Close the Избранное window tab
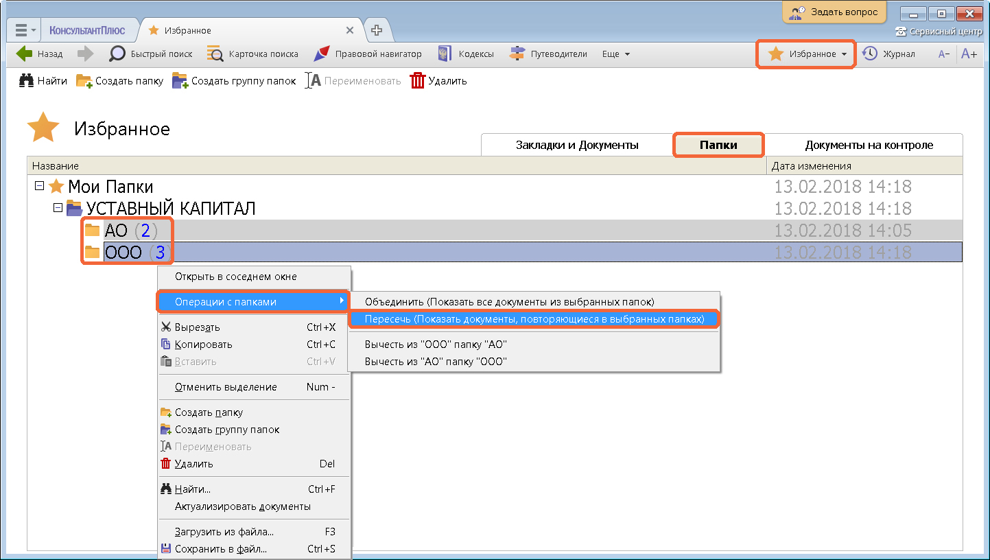Screen dimensions: 990x560 pyautogui.click(x=349, y=30)
